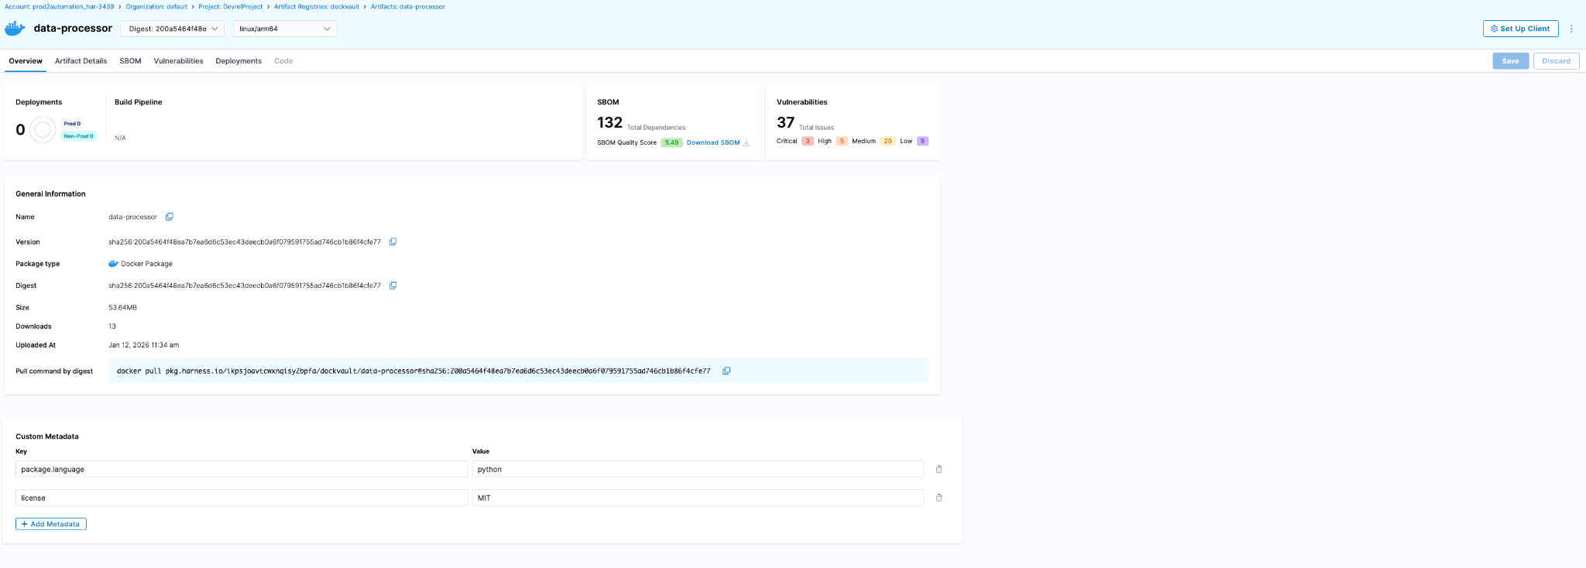Click the Medium 20 count badge

coord(887,141)
